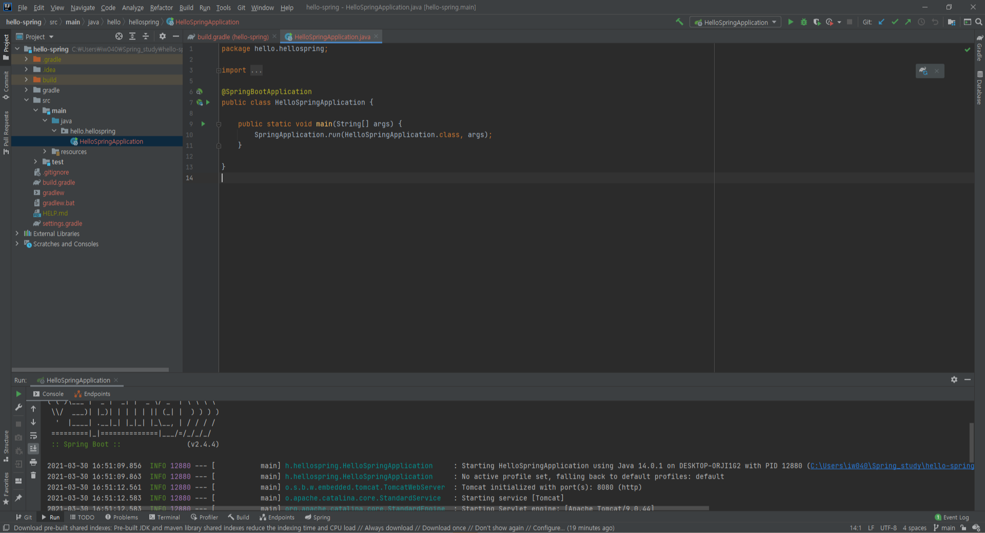This screenshot has width=985, height=533.
Task: Toggle Database side tool window
Action: click(x=979, y=88)
